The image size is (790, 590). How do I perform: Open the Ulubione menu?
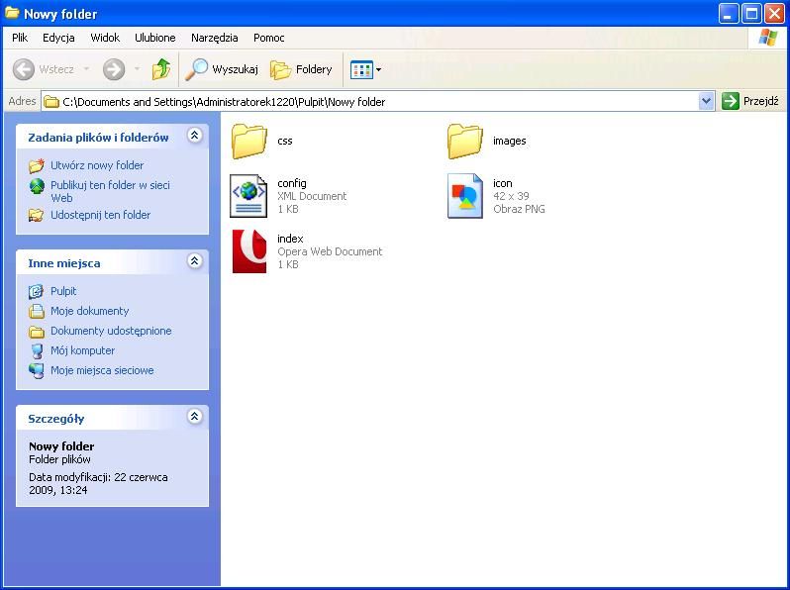(x=155, y=38)
